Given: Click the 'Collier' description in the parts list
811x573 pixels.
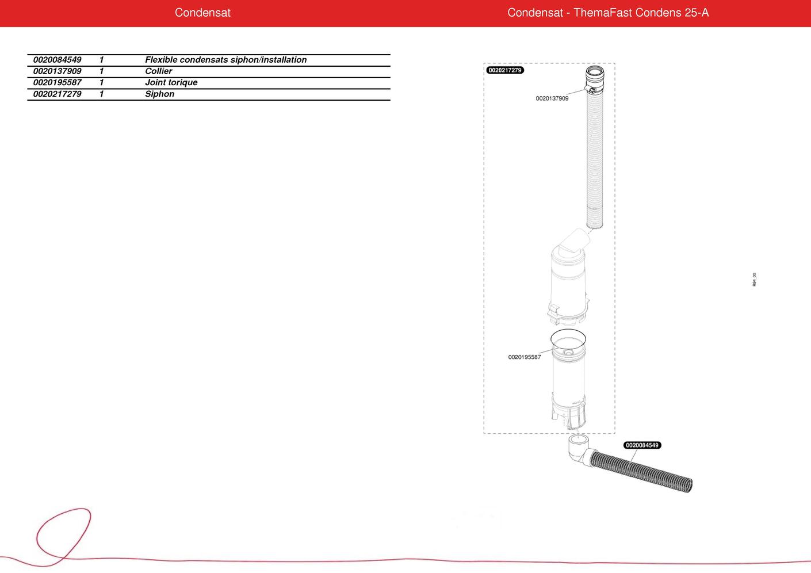Looking at the screenshot, I should 158,71.
